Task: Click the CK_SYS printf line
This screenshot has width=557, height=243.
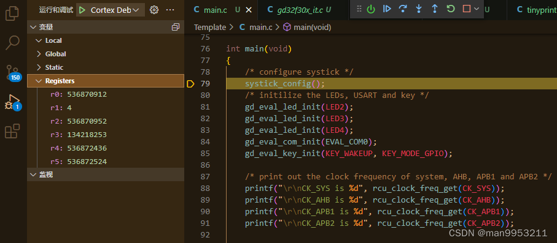Action: [x=375, y=188]
